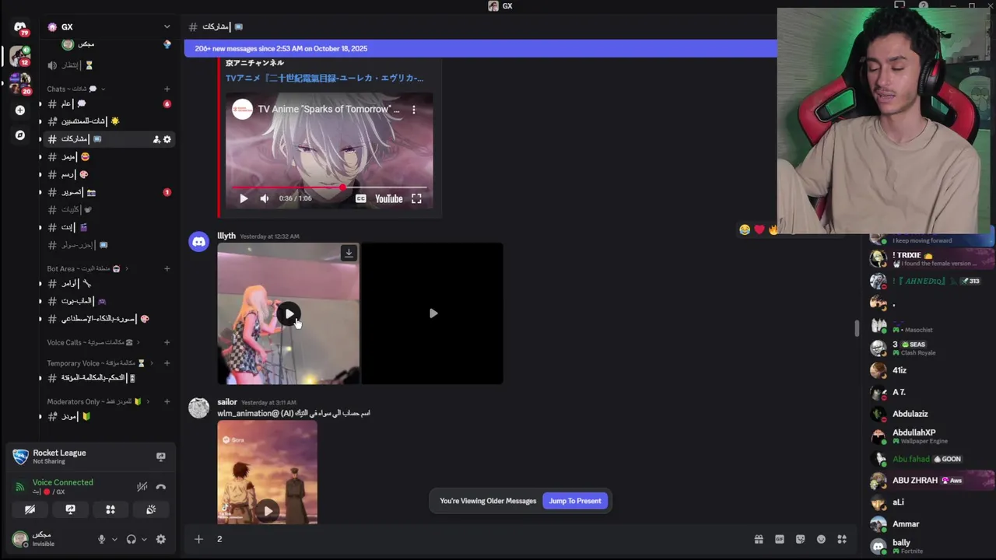Click Rocket League stream screen icon

pos(161,457)
